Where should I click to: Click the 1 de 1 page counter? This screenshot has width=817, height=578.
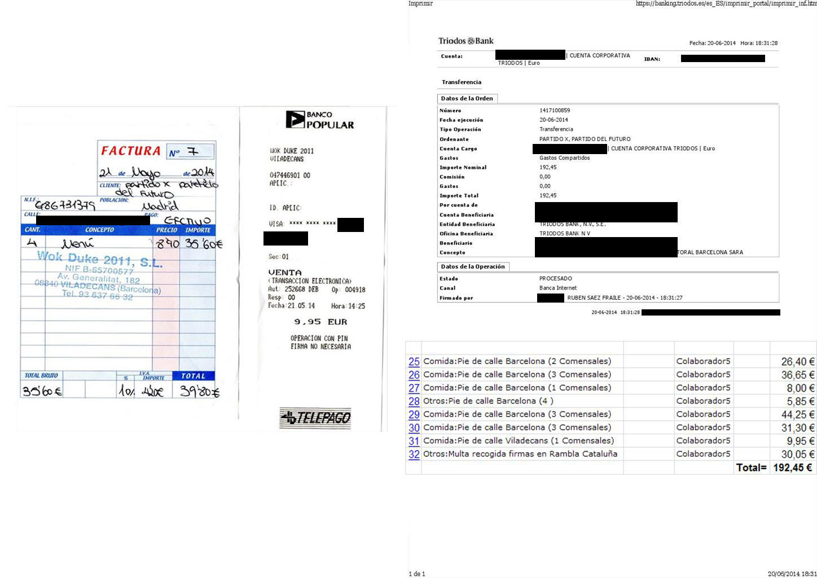click(x=417, y=574)
